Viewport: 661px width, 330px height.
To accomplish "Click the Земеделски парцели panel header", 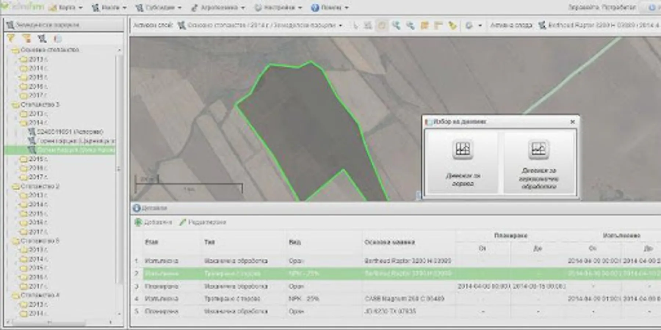I will pyautogui.click(x=64, y=25).
